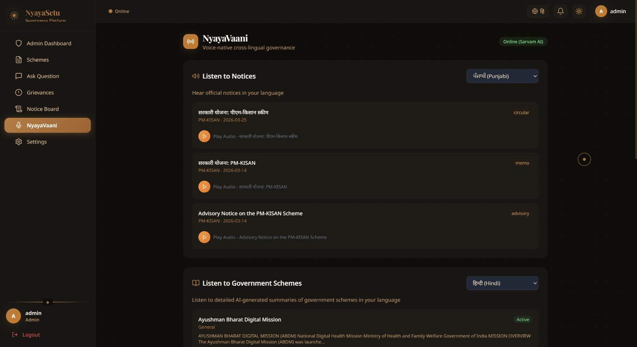Toggle the floating circular widget on the right
Screen dimensions: 637x347
pos(584,159)
